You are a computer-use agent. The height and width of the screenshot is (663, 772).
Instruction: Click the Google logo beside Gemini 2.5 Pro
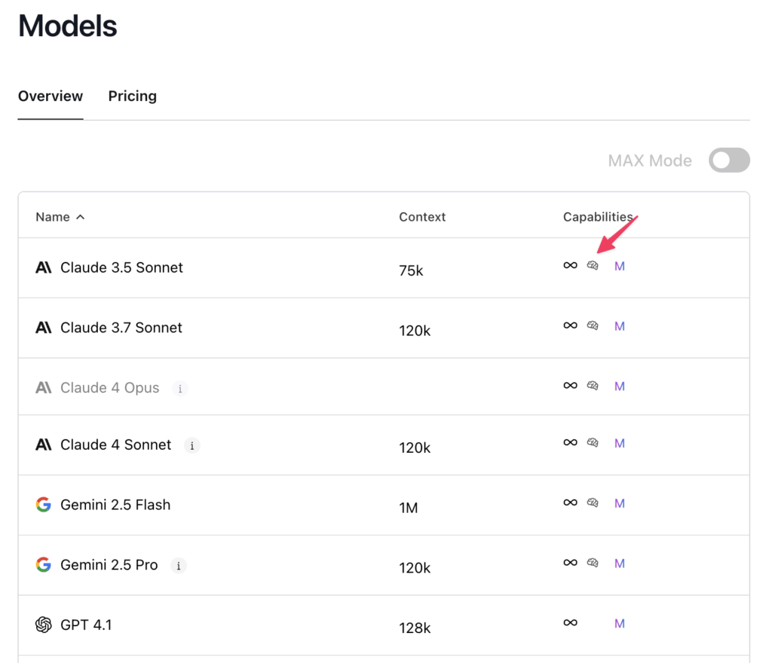point(43,564)
